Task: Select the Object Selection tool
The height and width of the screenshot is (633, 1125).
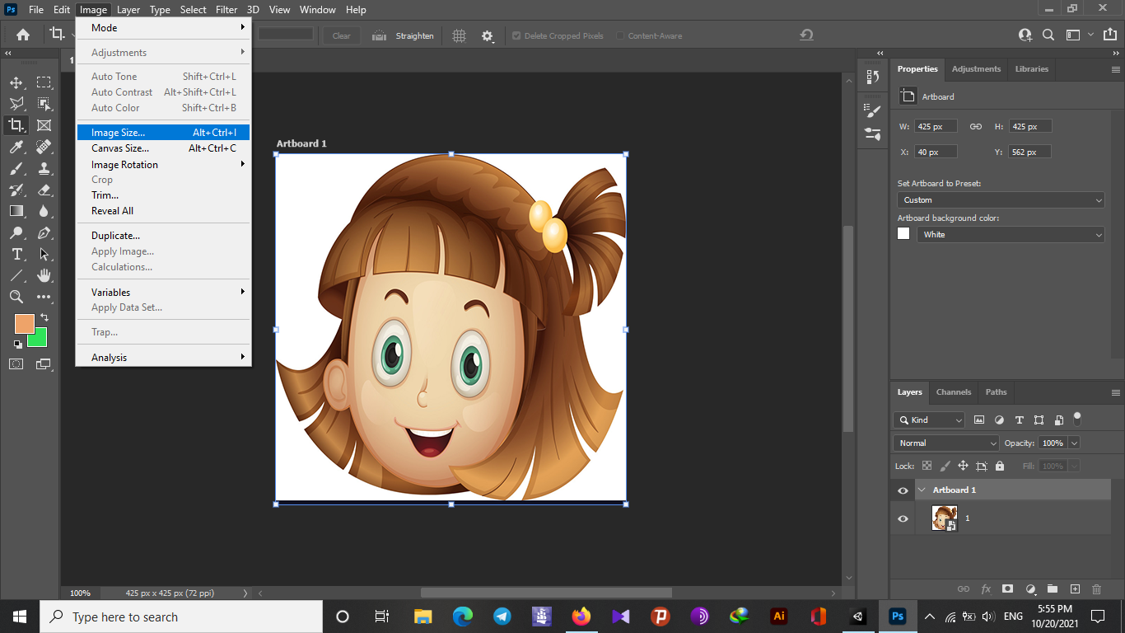Action: point(44,104)
